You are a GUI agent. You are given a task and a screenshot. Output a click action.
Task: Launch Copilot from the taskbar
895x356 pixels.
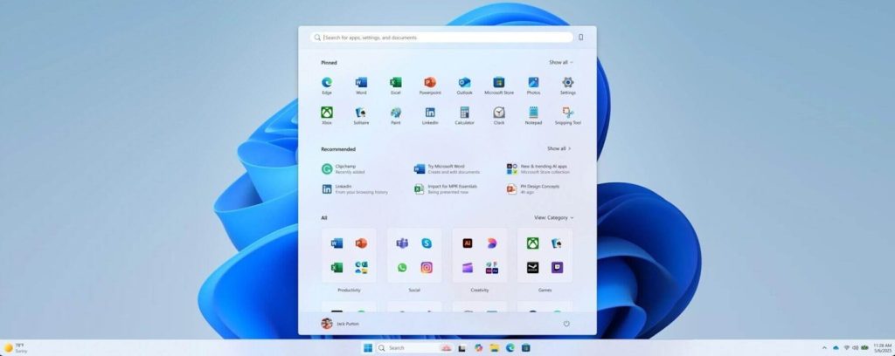pyautogui.click(x=478, y=347)
